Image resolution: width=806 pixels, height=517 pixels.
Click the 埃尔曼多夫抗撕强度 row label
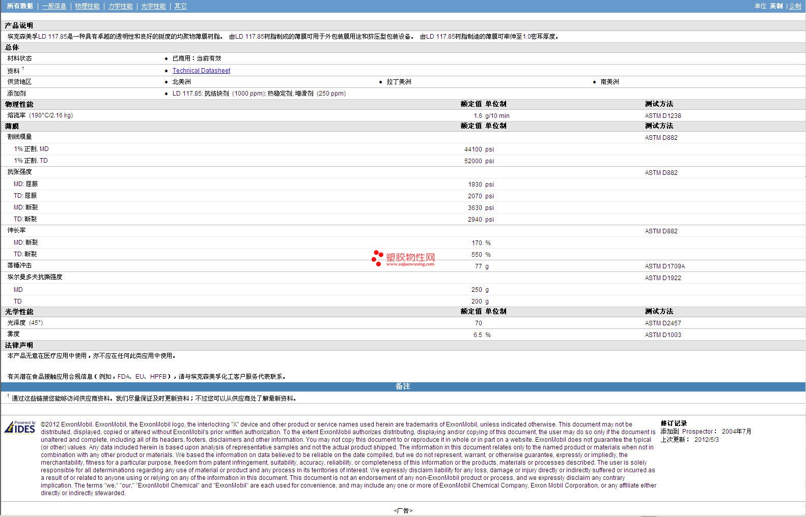click(x=35, y=277)
